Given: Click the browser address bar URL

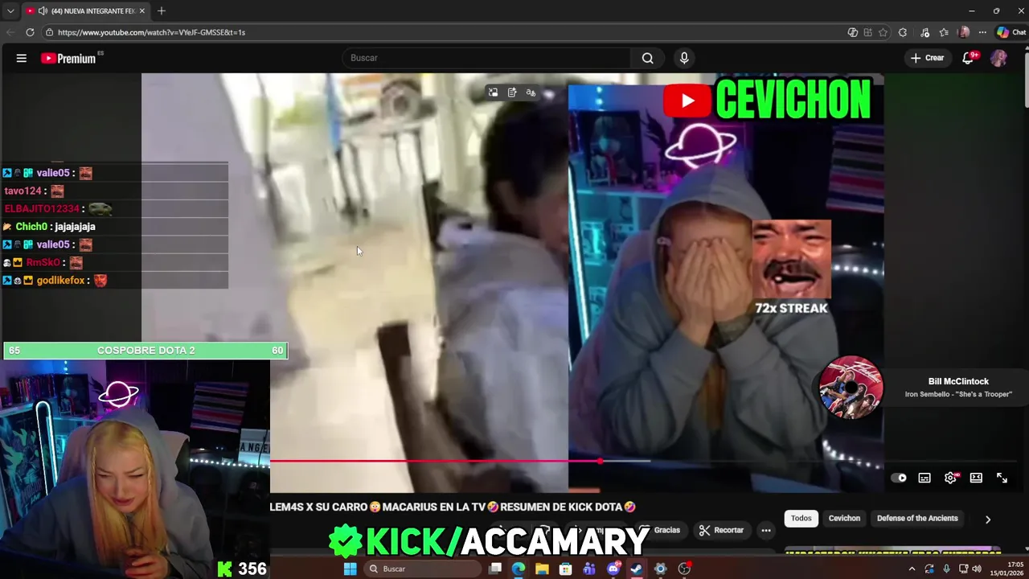Looking at the screenshot, I should 151,32.
